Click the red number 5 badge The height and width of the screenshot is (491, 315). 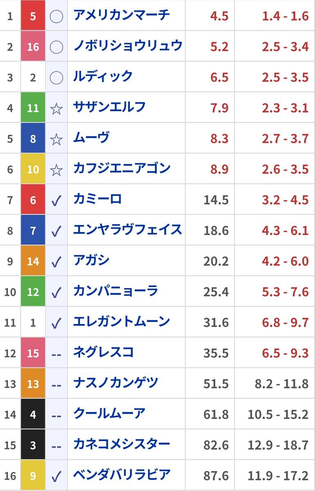pos(33,16)
